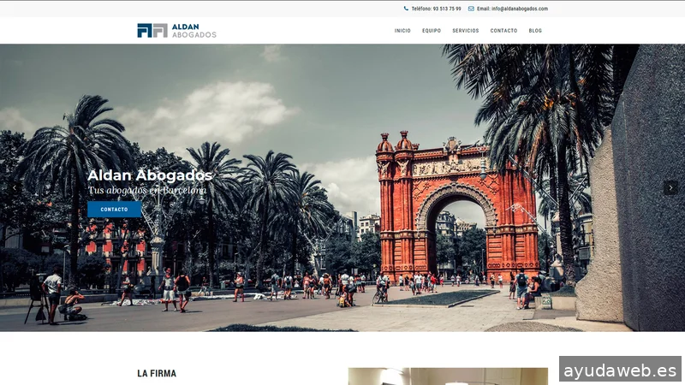Viewport: 685px width, 385px height.
Task: Click the email envelope icon
Action: click(471, 9)
